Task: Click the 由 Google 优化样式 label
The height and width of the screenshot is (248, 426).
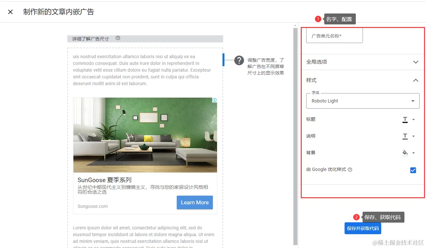Action: [326, 169]
